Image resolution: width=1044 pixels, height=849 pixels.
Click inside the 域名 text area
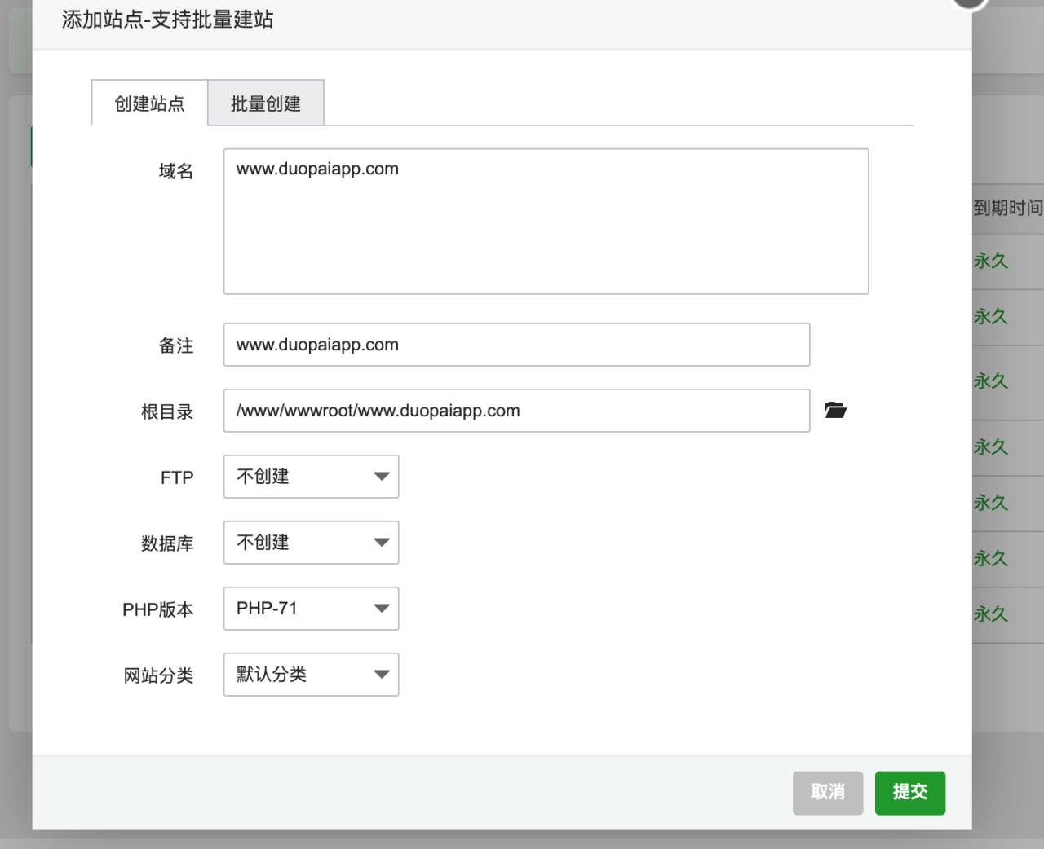[x=546, y=220]
